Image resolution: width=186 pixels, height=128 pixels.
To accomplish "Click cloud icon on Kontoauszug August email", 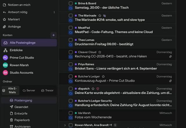I will point(71,81).
